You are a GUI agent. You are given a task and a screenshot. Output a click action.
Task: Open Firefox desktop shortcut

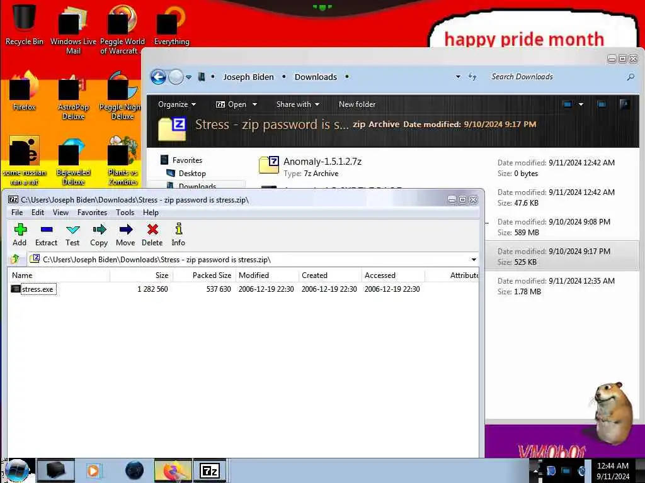click(25, 91)
